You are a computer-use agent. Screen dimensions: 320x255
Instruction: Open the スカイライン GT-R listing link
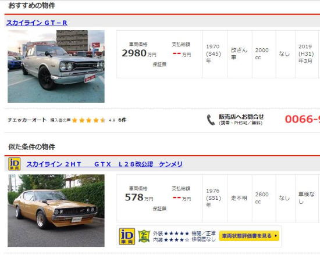(x=37, y=23)
